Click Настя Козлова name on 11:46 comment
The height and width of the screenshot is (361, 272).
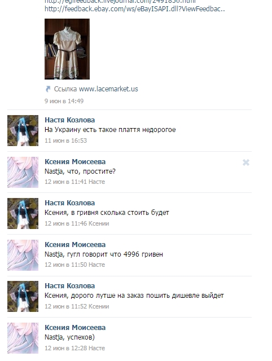pos(70,203)
